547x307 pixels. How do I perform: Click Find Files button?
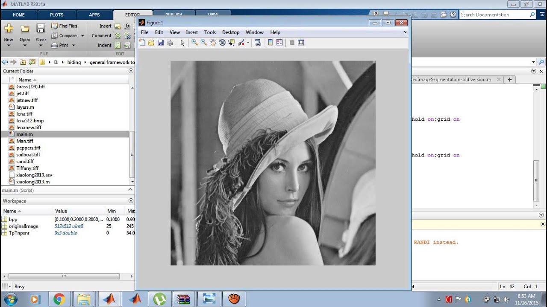65,26
